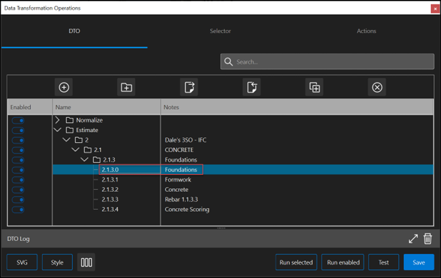Click the import document icon with right arrow
Image resolution: width=441 pixels, height=278 pixels.
189,87
